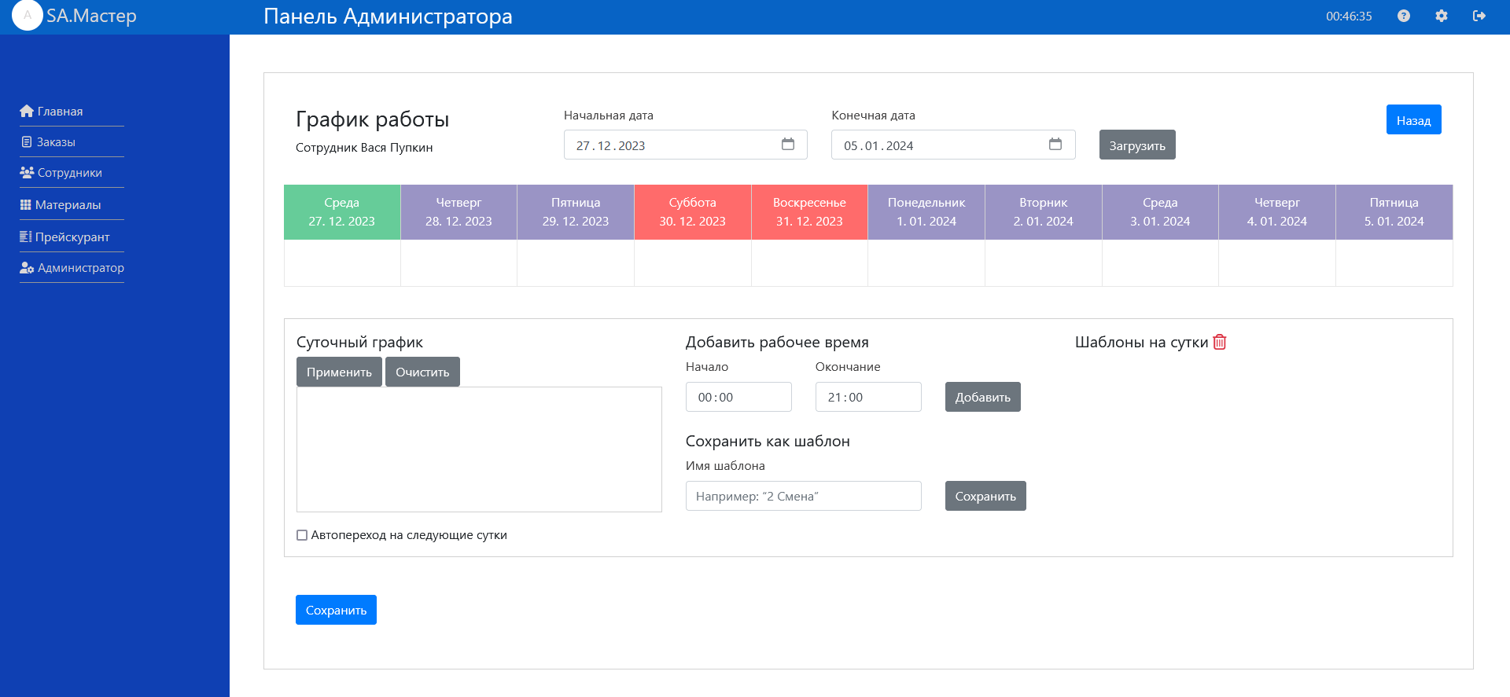Image resolution: width=1510 pixels, height=697 pixels.
Task: Focus the Имя шаблона text field
Action: pos(803,496)
